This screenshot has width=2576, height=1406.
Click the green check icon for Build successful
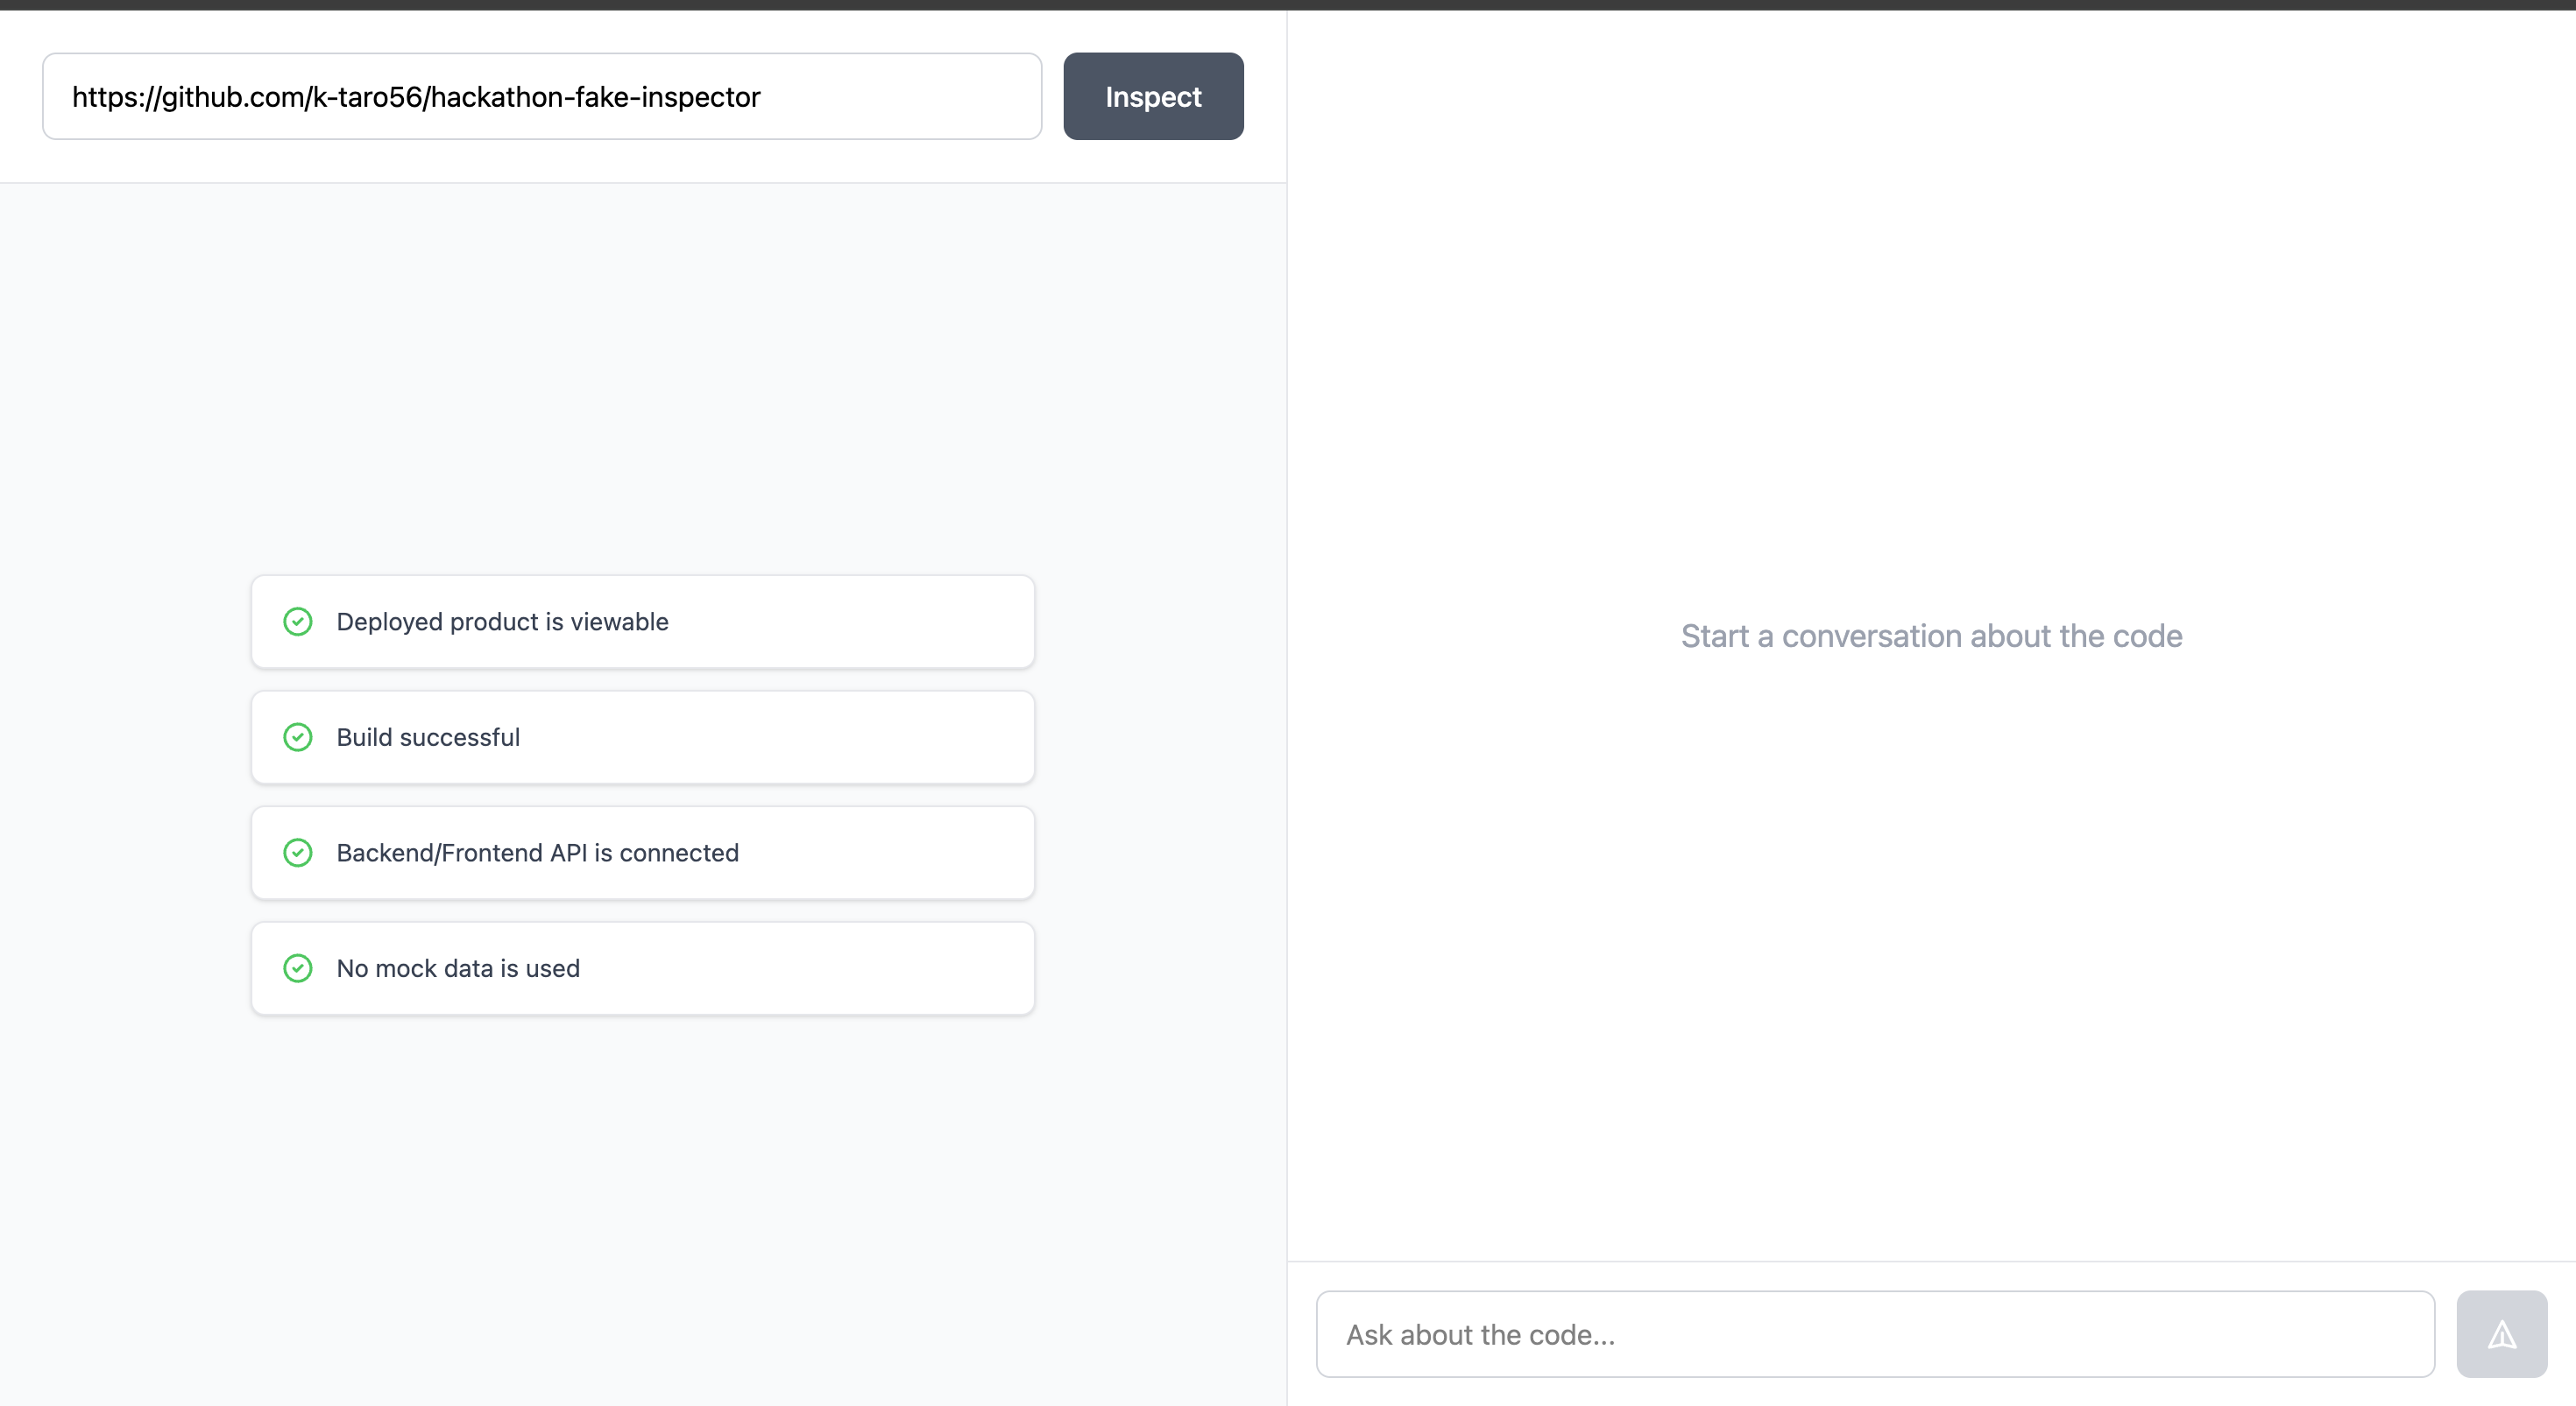pos(298,737)
